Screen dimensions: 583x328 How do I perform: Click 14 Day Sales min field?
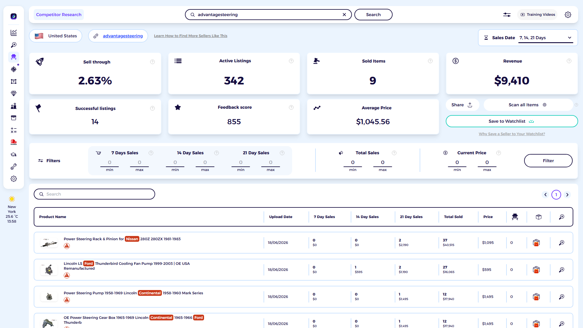pyautogui.click(x=175, y=162)
